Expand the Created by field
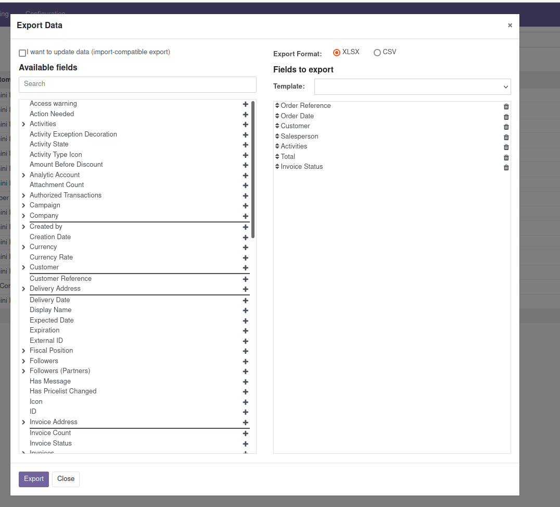560x507 pixels. pyautogui.click(x=23, y=227)
